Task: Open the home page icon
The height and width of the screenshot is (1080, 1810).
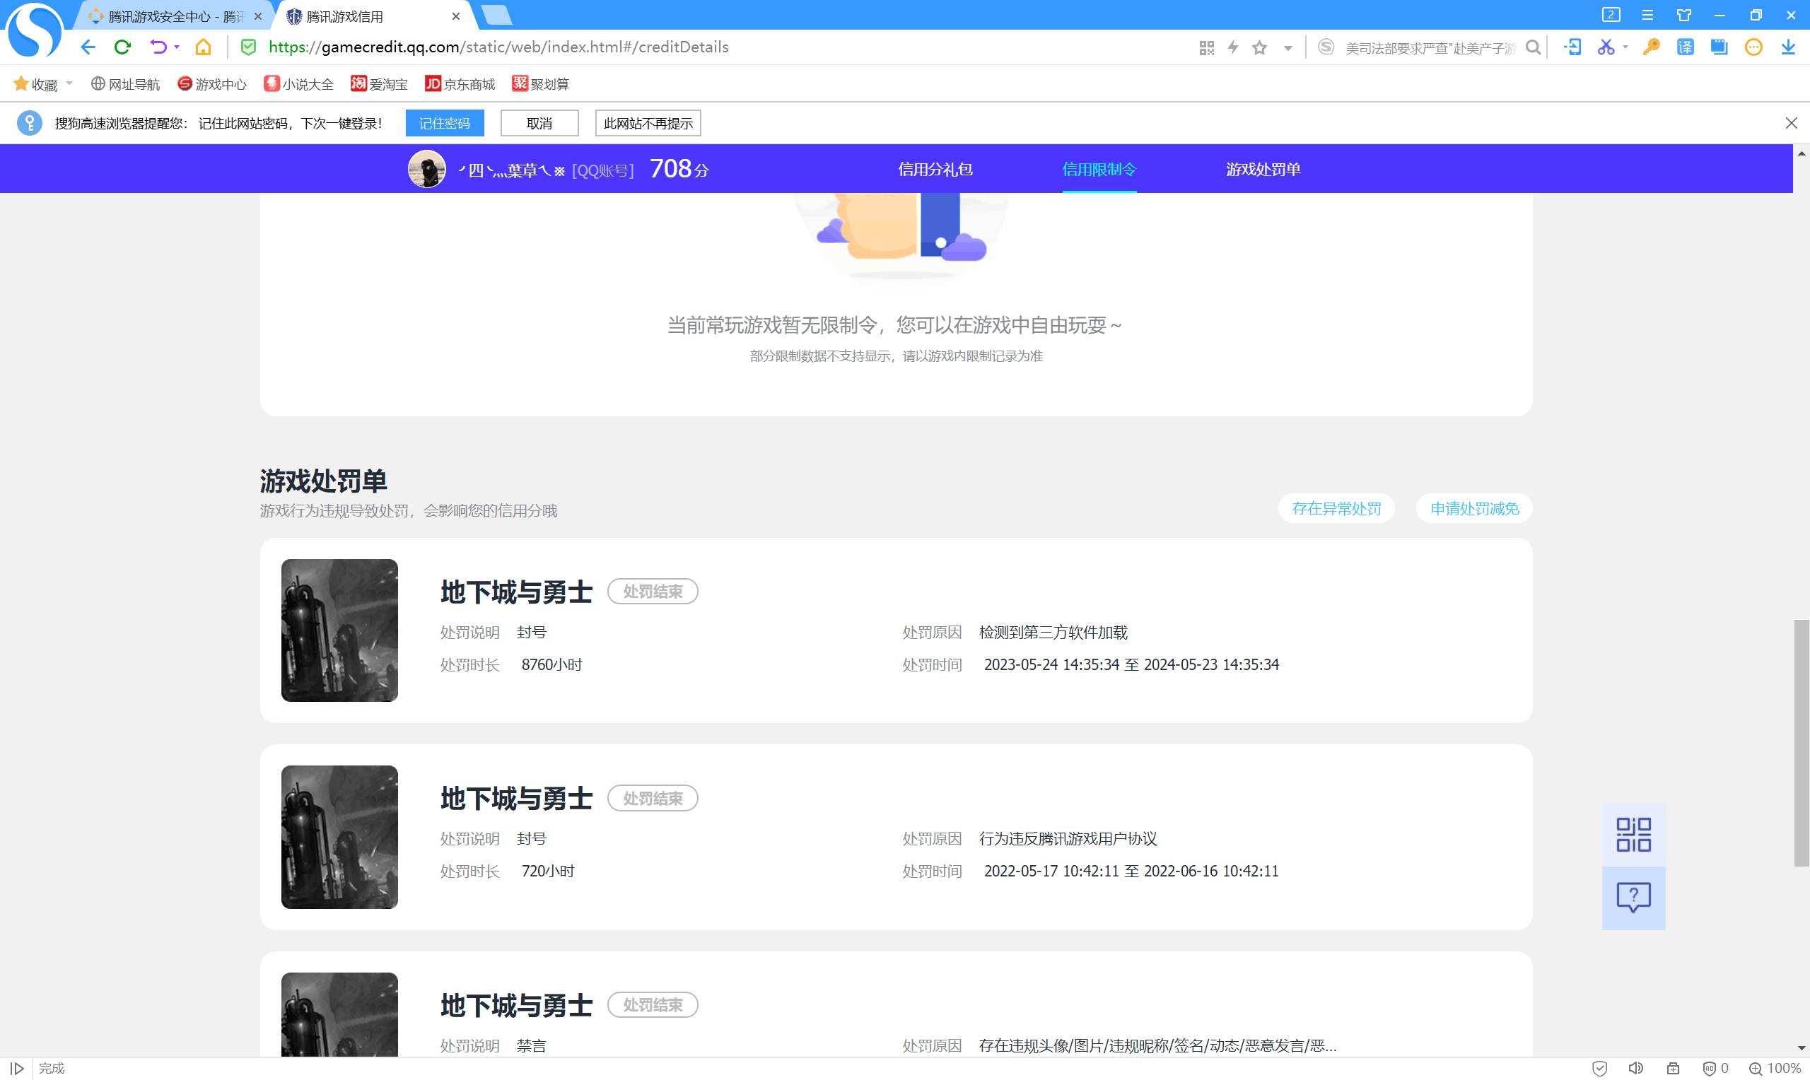Action: coord(203,47)
